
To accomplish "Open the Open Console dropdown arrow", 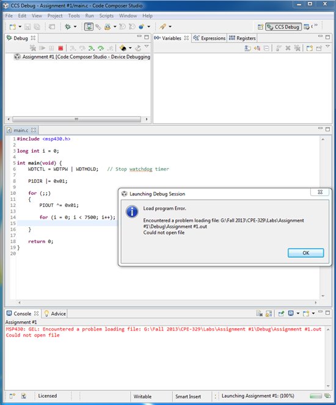I will 313,313.
